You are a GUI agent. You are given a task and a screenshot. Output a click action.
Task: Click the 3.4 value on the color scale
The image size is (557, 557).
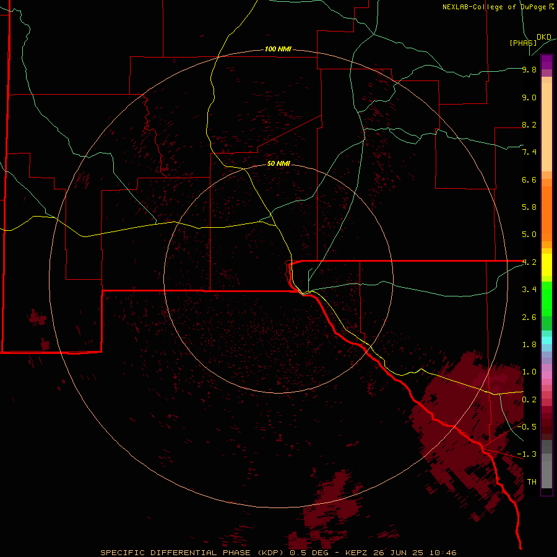[529, 290]
